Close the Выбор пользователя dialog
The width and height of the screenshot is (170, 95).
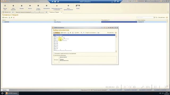[117, 28]
